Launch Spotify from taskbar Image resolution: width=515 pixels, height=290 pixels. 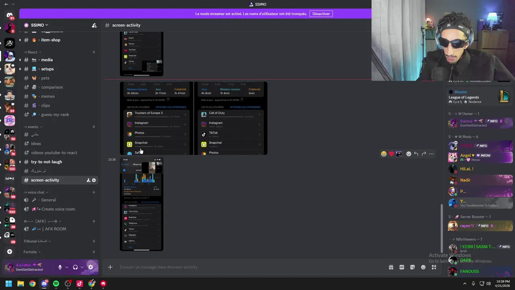click(56, 284)
